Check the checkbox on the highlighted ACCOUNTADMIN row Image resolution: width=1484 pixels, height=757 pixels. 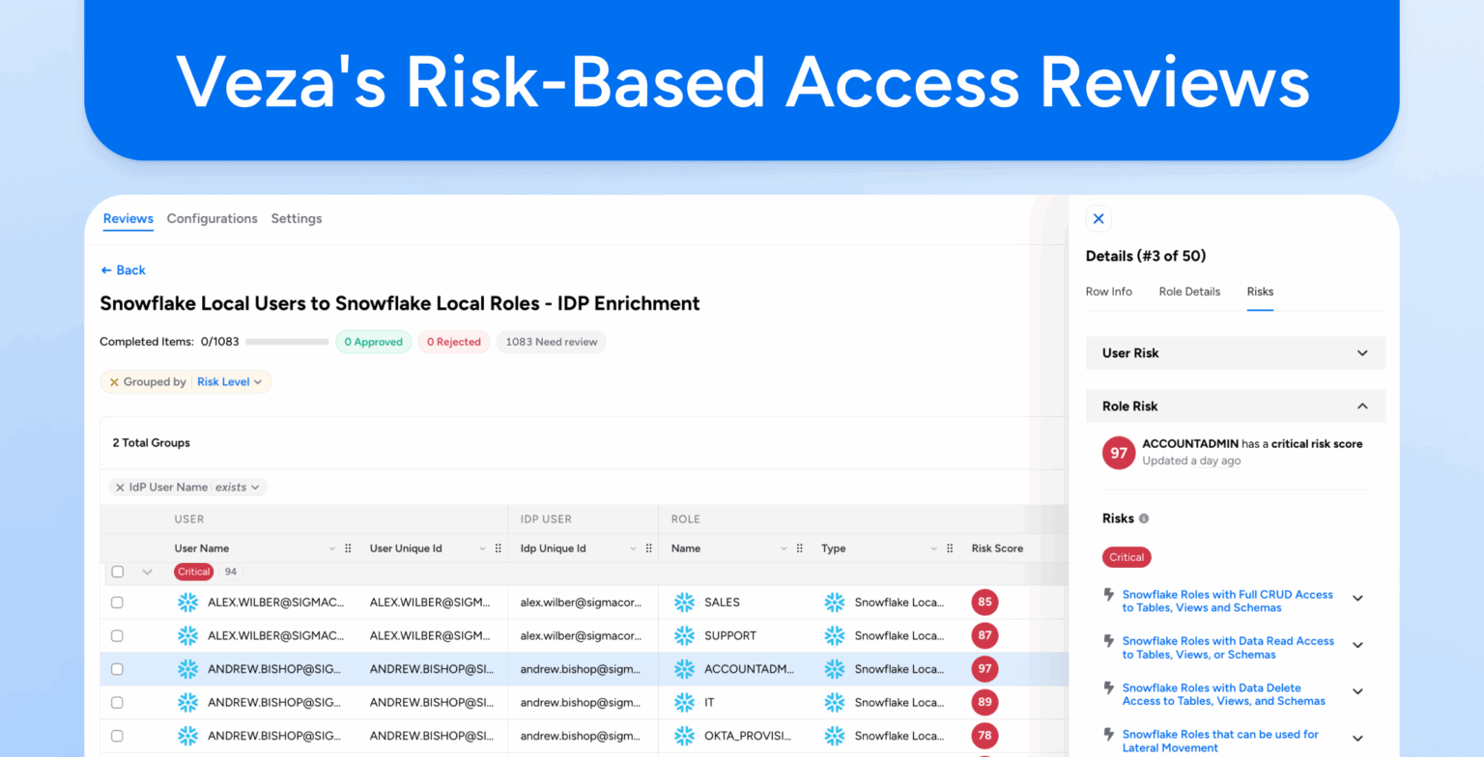click(x=117, y=668)
